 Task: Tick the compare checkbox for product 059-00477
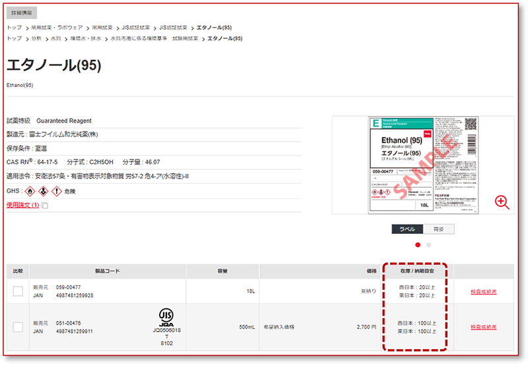[18, 291]
